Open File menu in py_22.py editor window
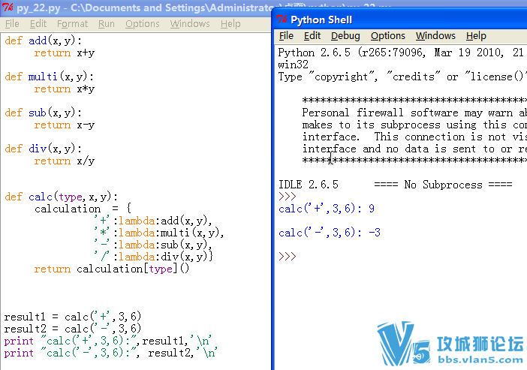Image resolution: width=527 pixels, height=370 pixels. [12, 24]
